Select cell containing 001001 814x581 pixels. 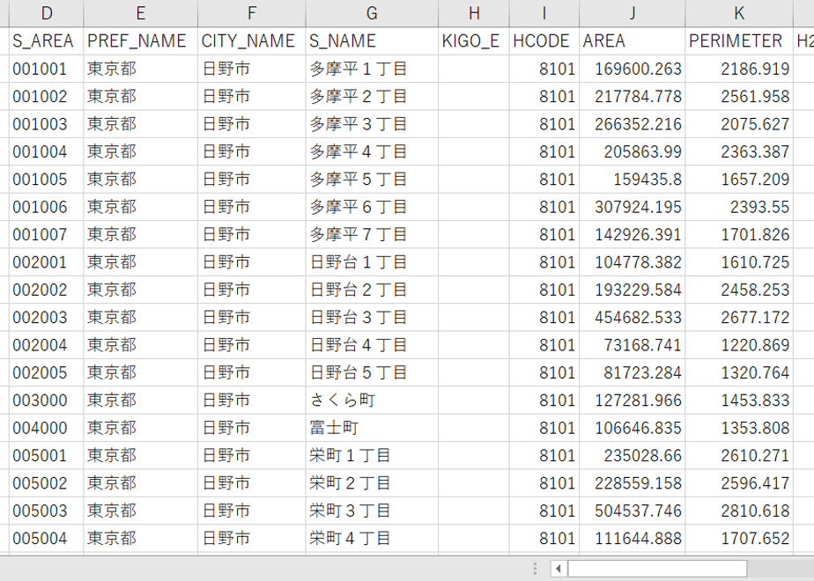pos(46,69)
